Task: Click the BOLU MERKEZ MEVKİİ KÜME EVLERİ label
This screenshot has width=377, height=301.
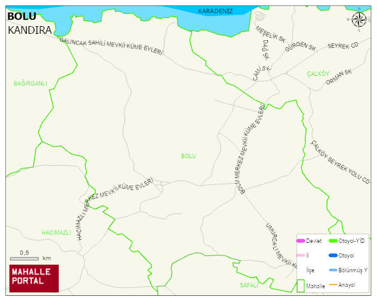Action: (x=250, y=149)
